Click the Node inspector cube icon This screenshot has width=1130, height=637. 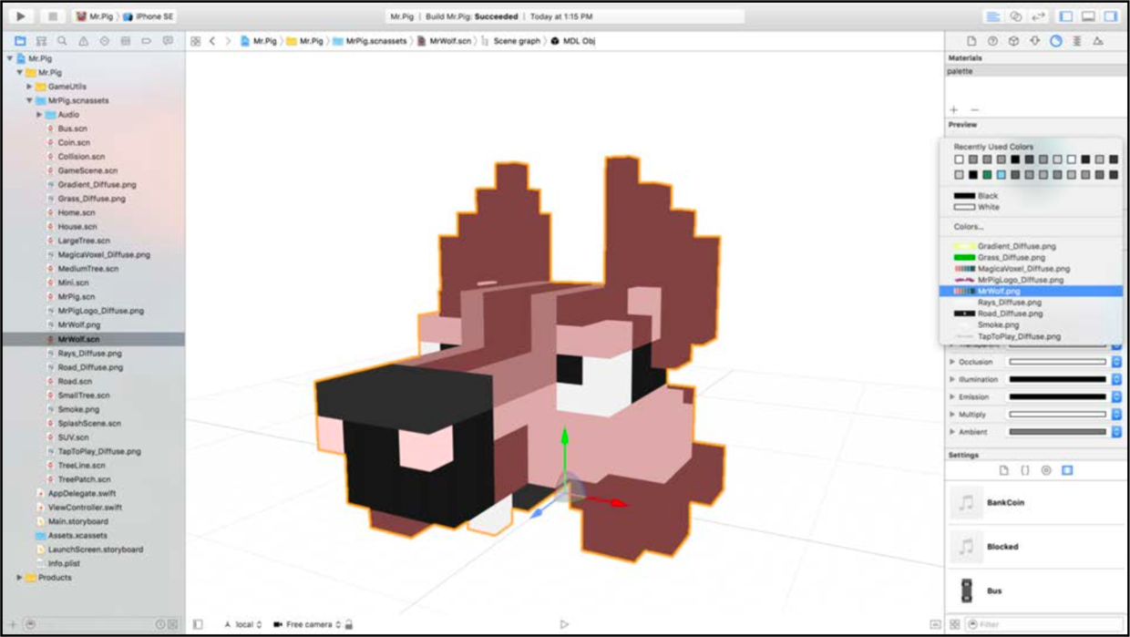[x=1013, y=41]
